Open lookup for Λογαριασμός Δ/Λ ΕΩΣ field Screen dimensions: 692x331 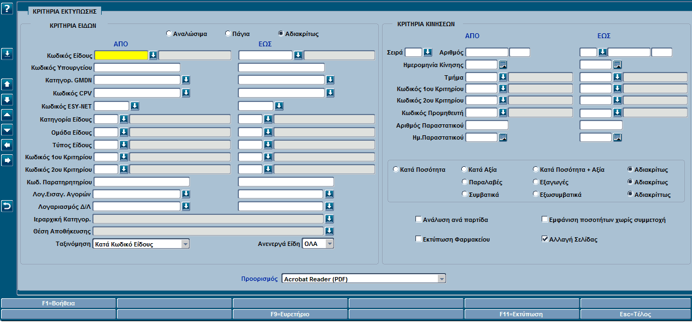click(x=330, y=206)
